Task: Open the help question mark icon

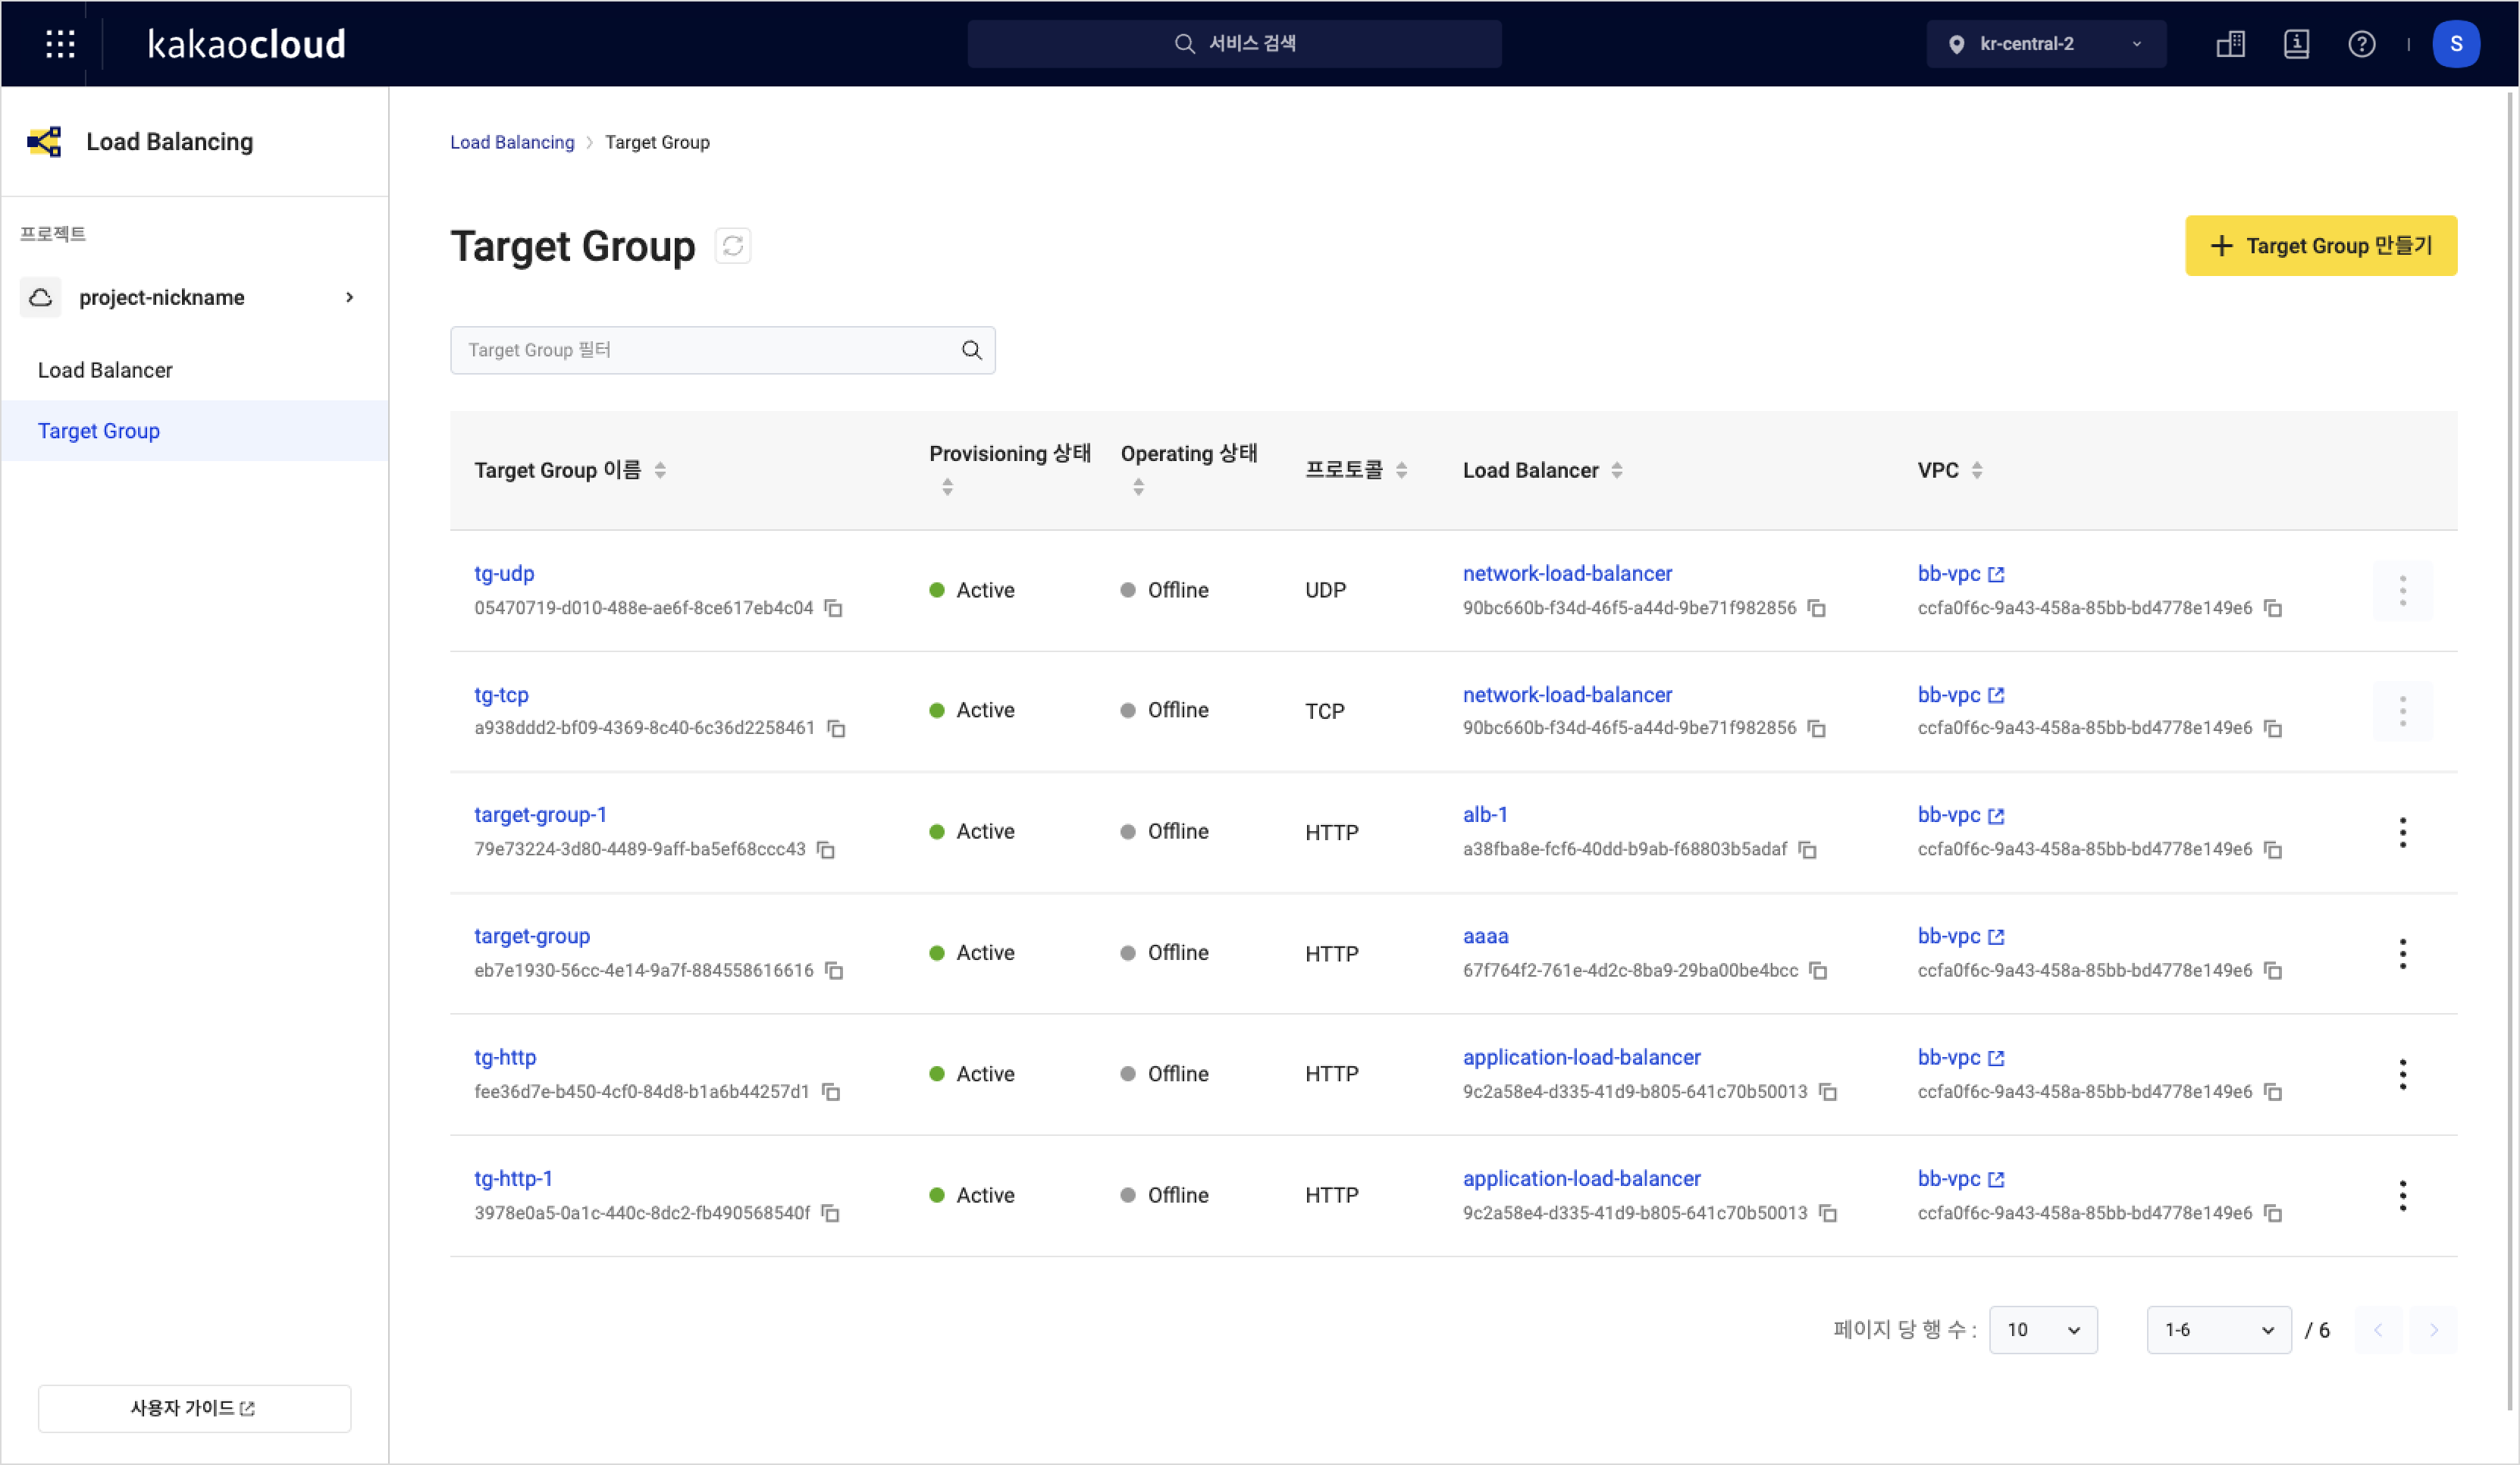Action: click(2362, 44)
